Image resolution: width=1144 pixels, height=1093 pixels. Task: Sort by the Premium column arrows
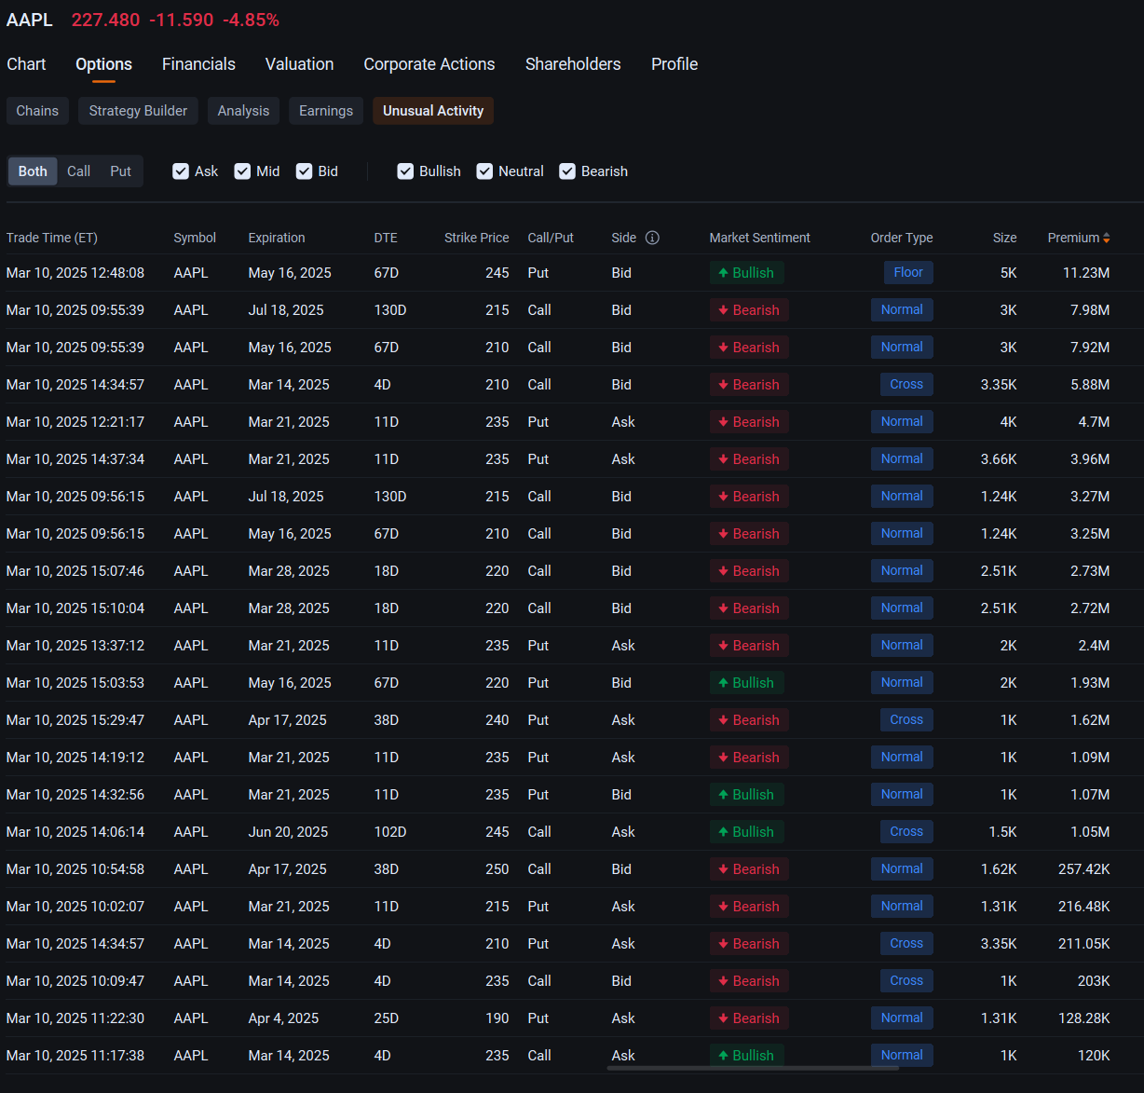coord(1106,238)
